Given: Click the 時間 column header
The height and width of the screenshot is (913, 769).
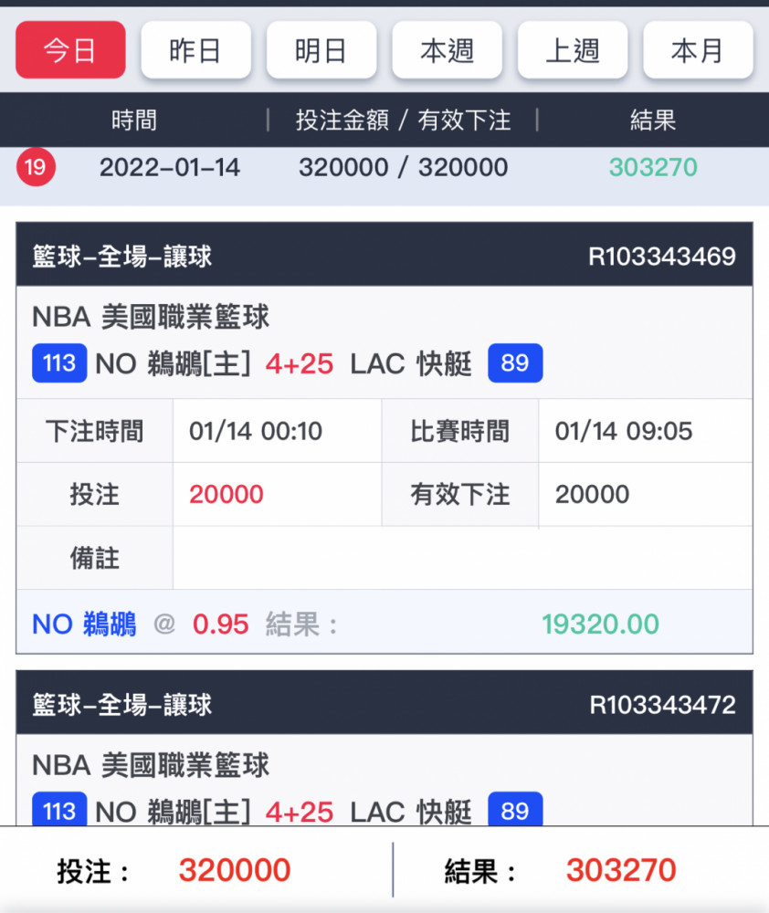Looking at the screenshot, I should tap(134, 120).
